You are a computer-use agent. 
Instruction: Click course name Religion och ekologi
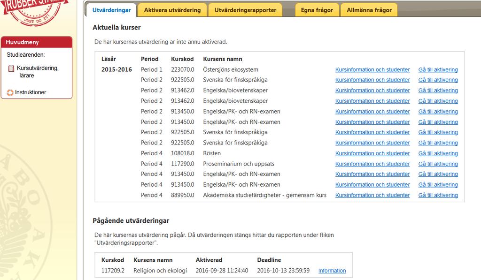pos(160,271)
